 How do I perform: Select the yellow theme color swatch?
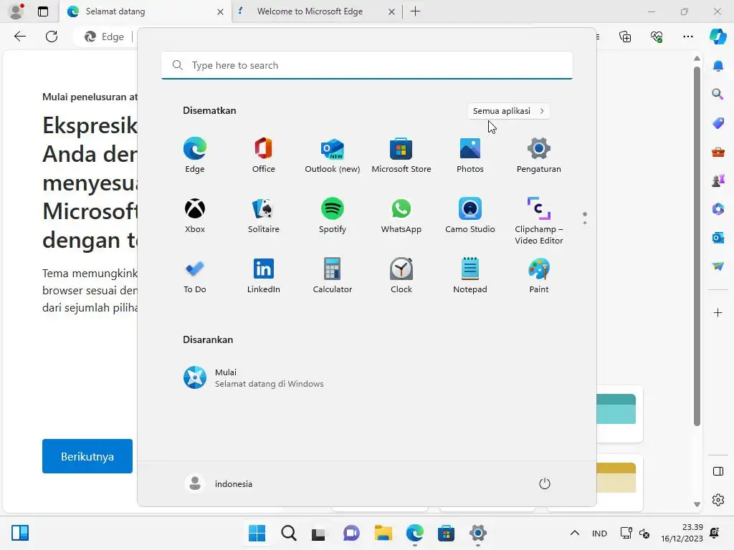tap(616, 478)
